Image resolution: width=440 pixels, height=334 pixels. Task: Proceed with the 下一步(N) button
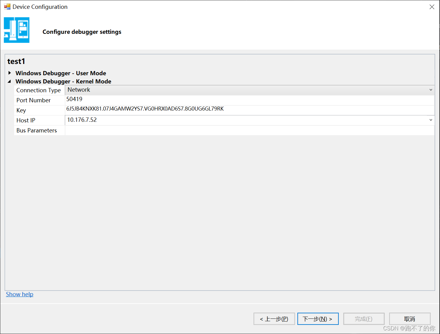[x=318, y=319]
